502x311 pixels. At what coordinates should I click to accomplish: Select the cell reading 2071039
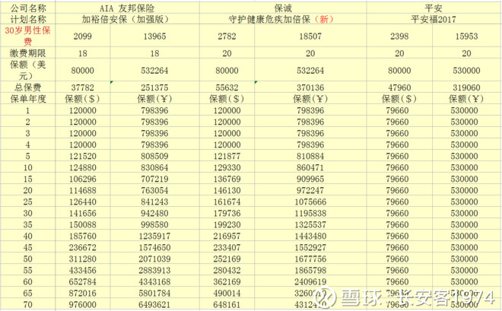coord(154,259)
